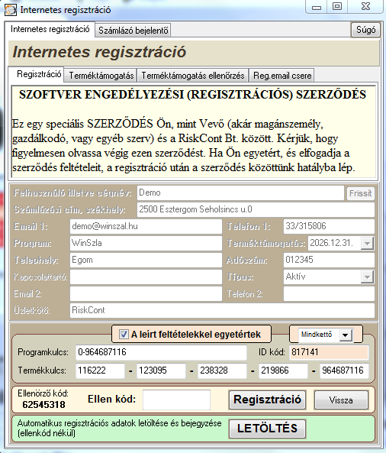This screenshot has width=386, height=453.
Task: Open the Terméktámogatás tab
Action: pos(101,76)
